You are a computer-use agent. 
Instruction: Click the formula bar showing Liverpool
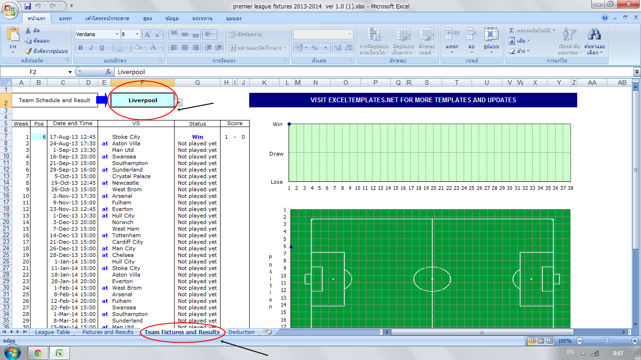tap(373, 72)
